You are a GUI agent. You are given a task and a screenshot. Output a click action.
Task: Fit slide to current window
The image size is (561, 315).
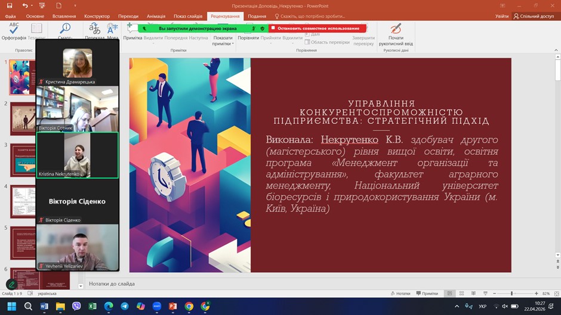tap(557, 293)
